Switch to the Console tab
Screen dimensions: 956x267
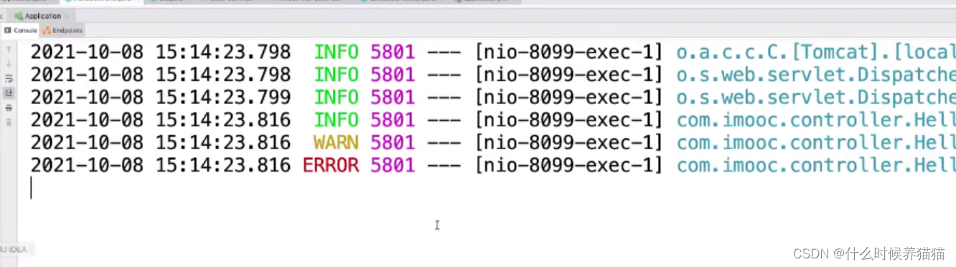point(21,30)
